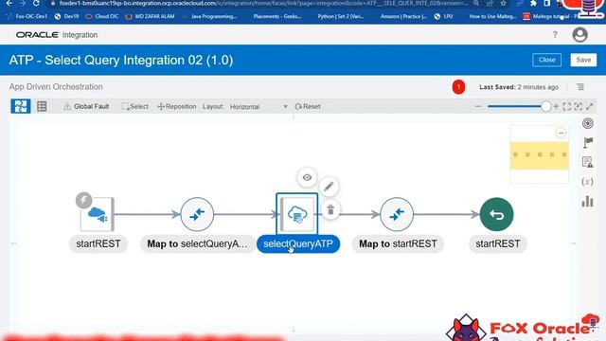Click home/center canvas icon
Image resolution: width=606 pixels, height=341 pixels.
point(579,107)
